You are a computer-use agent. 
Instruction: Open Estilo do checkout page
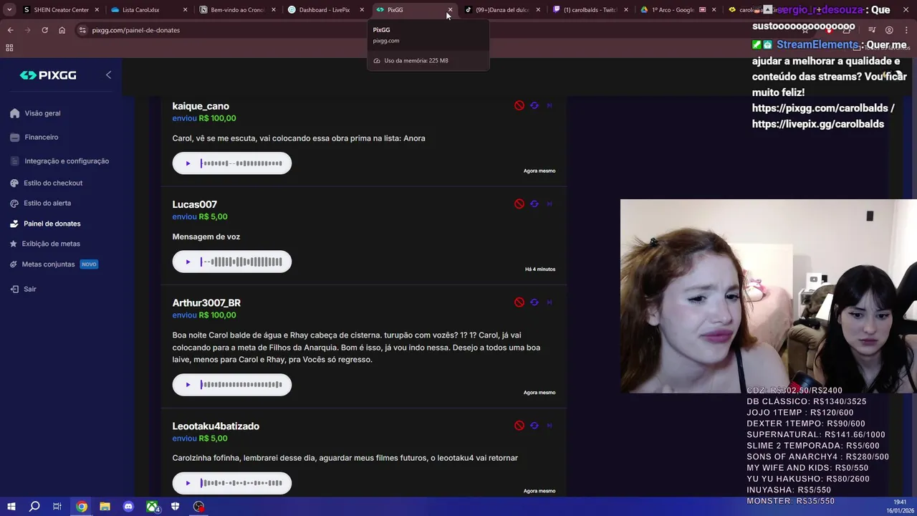pyautogui.click(x=47, y=183)
